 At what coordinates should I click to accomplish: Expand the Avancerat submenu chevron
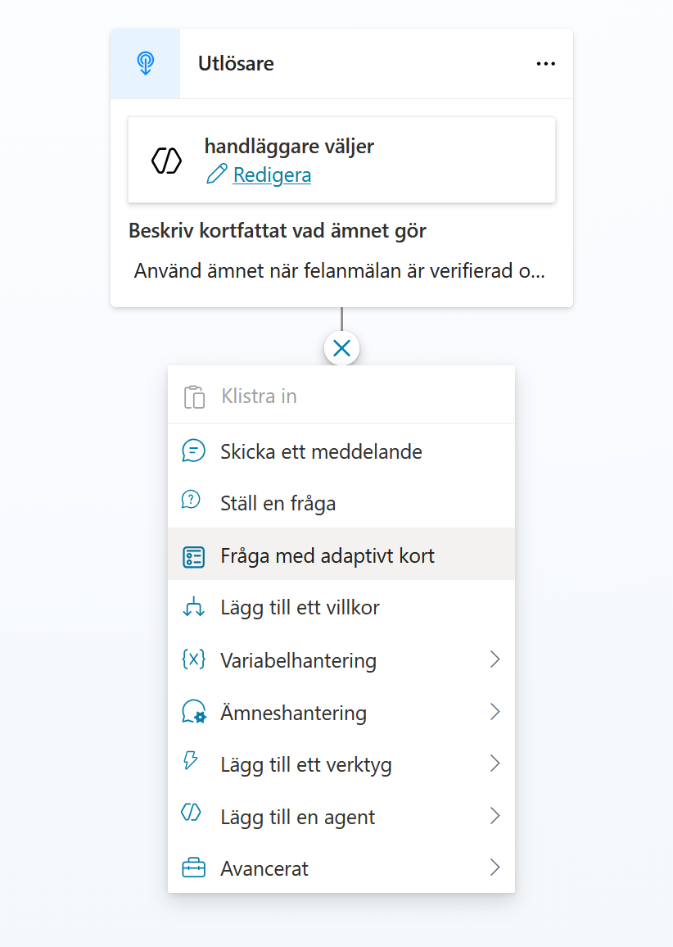point(495,868)
